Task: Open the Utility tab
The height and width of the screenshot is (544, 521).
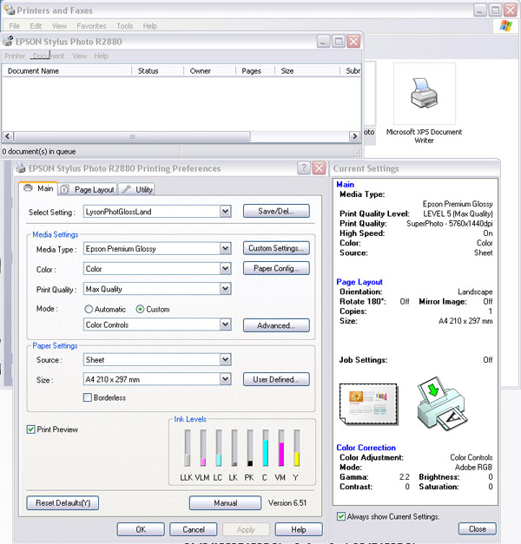Action: pyautogui.click(x=136, y=189)
